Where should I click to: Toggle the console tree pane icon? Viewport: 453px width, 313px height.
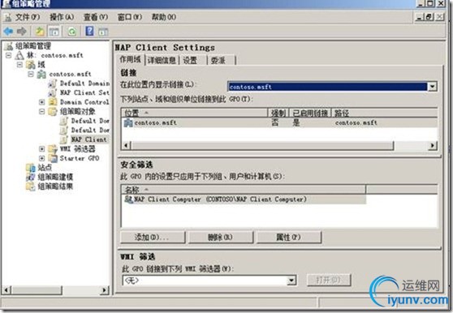(54, 31)
